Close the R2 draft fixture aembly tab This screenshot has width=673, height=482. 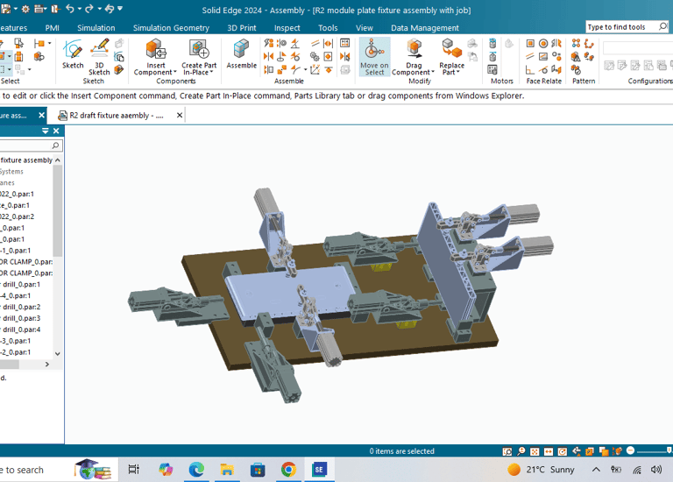pyautogui.click(x=180, y=115)
